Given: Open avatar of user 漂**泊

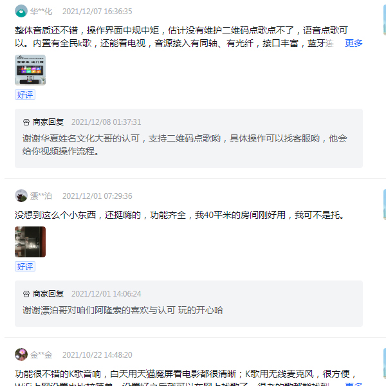Looking at the screenshot, I should 21,196.
